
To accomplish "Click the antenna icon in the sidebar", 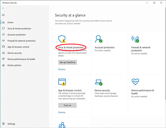I will 4,41.
